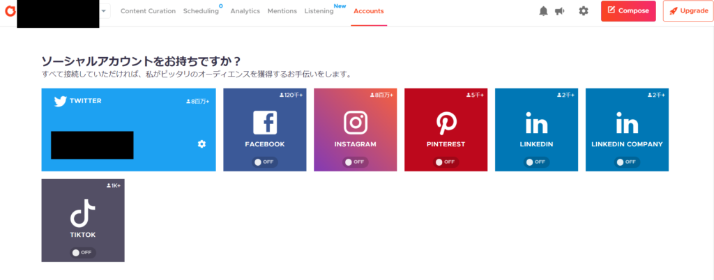This screenshot has height=280, width=714.
Task: Open the Mentions tab
Action: [282, 11]
